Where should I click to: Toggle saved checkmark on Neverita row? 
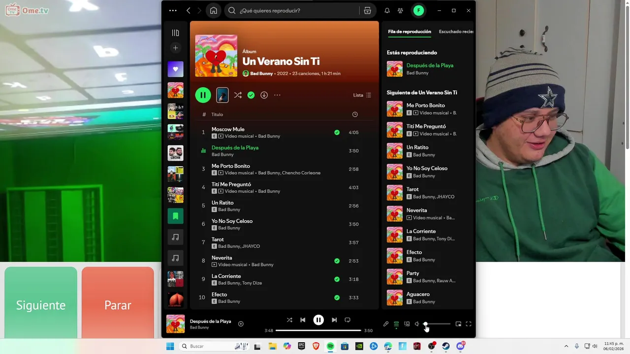[337, 261]
